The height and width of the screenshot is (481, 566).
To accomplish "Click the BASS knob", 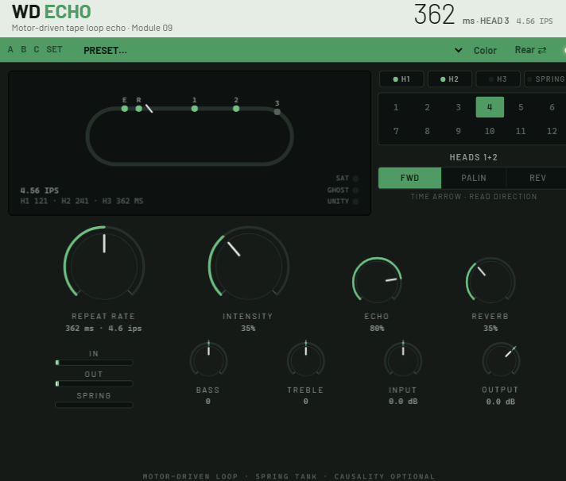I will [x=208, y=360].
